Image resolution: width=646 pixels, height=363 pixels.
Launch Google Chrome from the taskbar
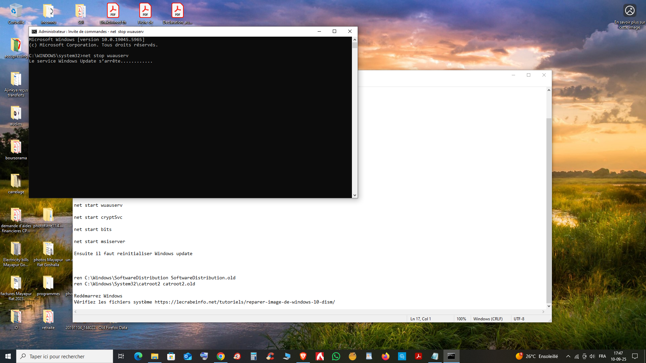tap(221, 356)
